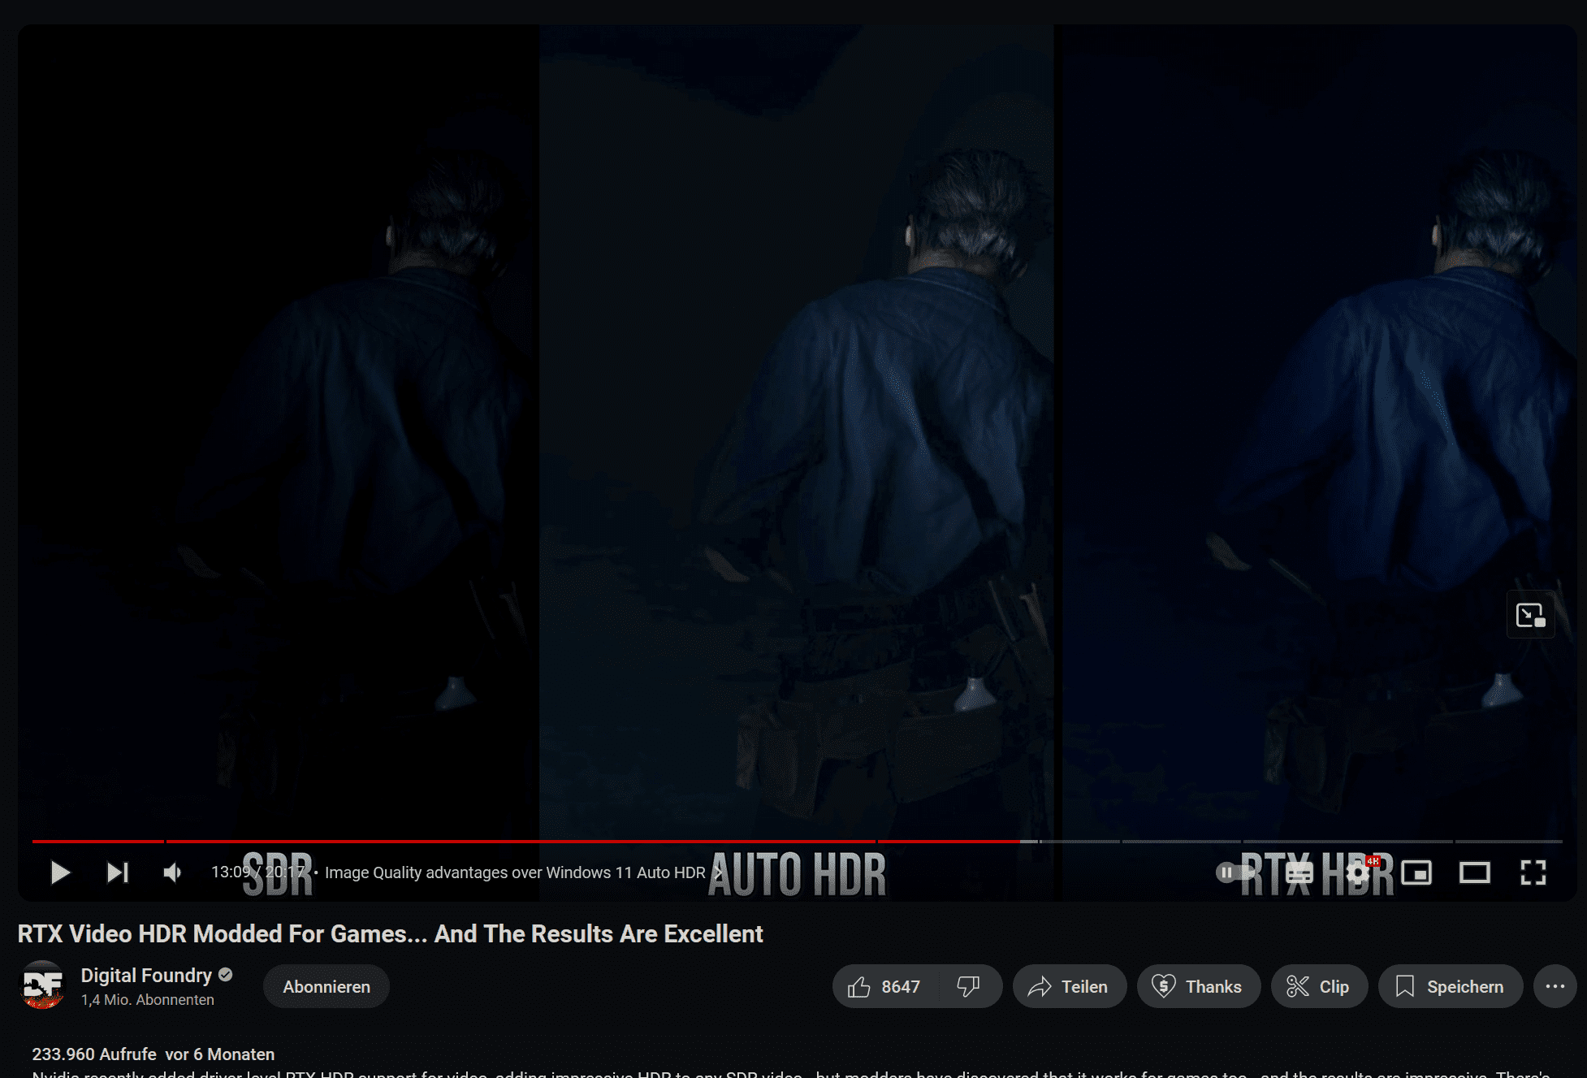Enter fullscreen mode
The image size is (1587, 1078).
pyautogui.click(x=1533, y=872)
